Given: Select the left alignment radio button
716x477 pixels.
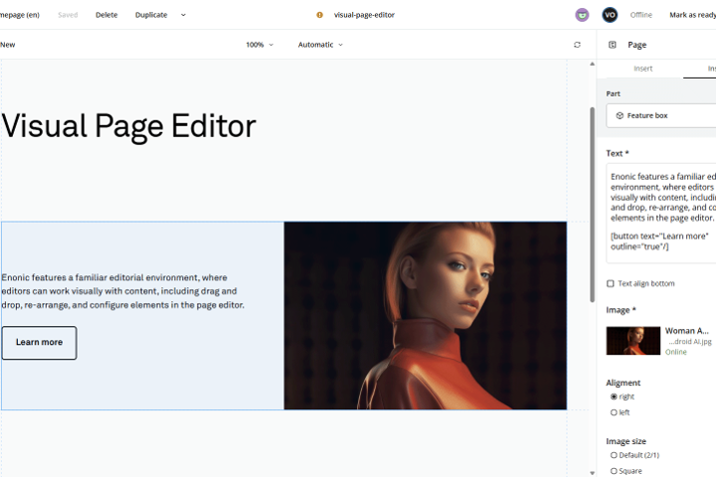Looking at the screenshot, I should pyautogui.click(x=614, y=412).
